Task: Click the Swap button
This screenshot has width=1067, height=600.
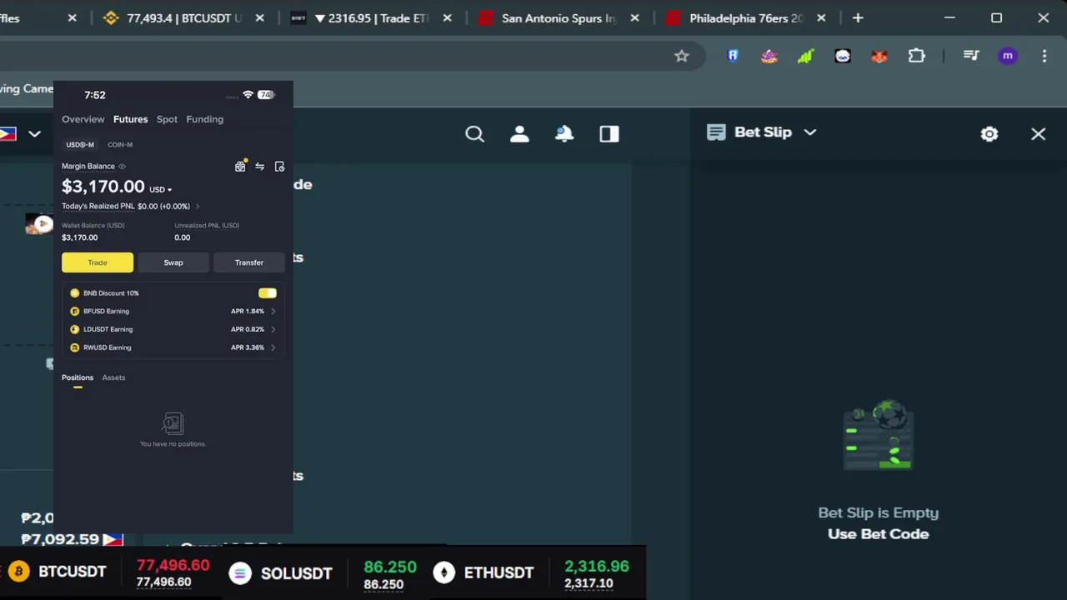Action: (173, 262)
